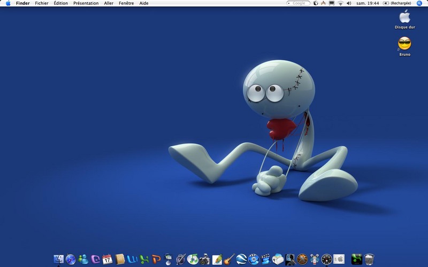Open GarageBand guitar icon
The image size is (428, 267).
click(x=229, y=260)
